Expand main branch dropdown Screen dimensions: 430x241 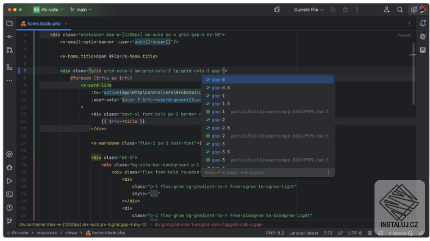coord(81,10)
